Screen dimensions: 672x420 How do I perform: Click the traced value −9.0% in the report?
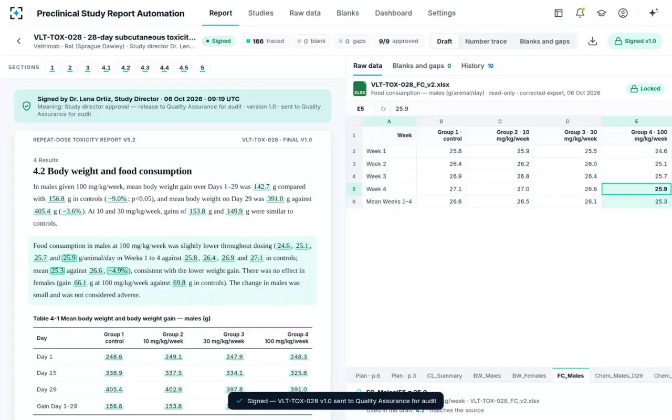117,199
